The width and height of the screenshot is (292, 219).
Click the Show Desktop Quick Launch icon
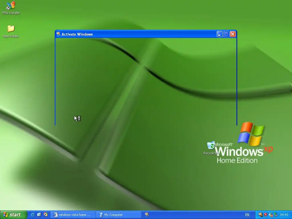pyautogui.click(x=39, y=215)
